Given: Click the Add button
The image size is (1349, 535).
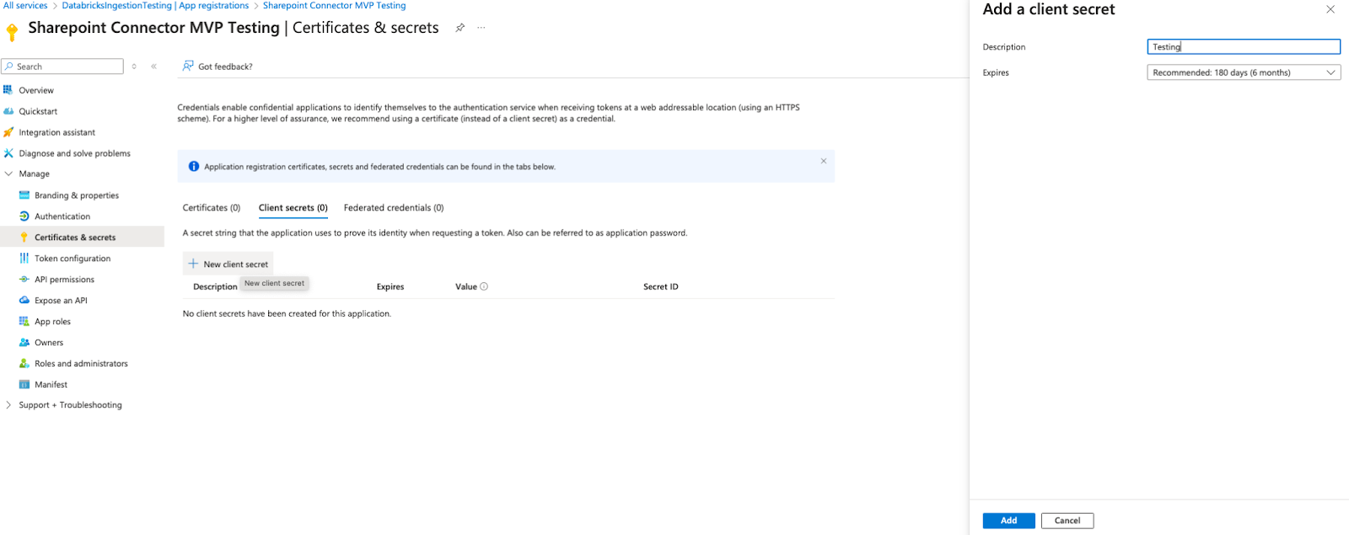Looking at the screenshot, I should [1008, 521].
